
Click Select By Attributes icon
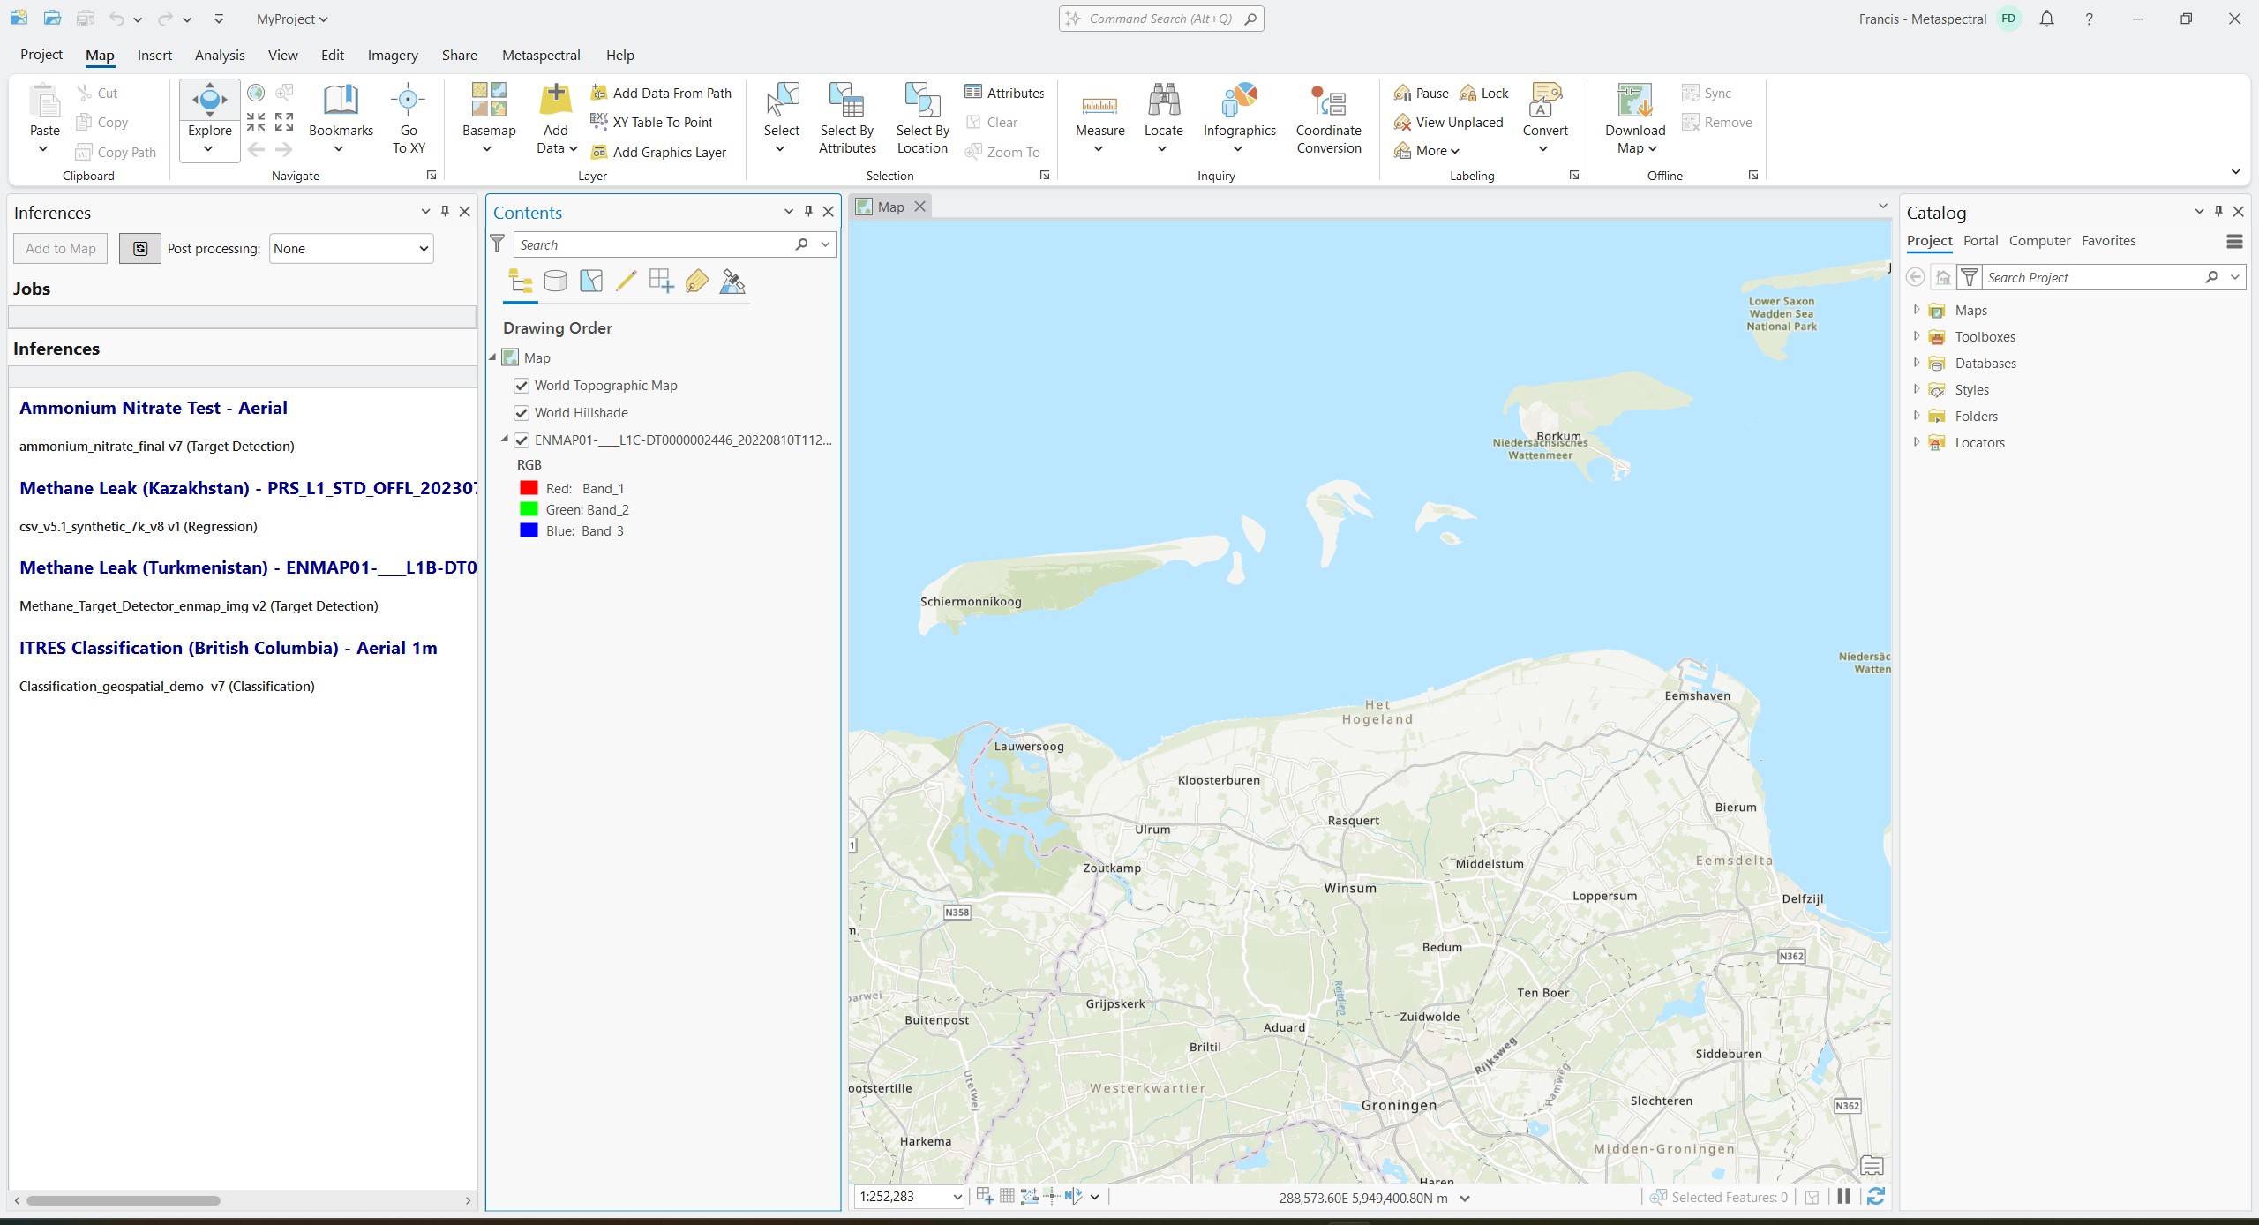click(846, 101)
